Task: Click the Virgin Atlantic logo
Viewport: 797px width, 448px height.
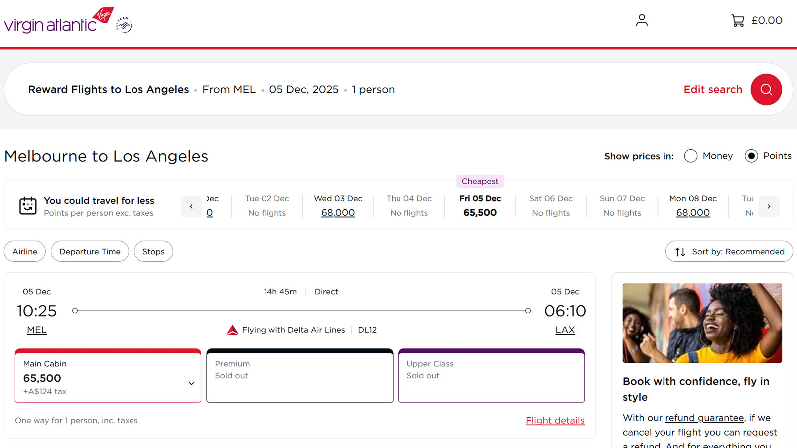Action: point(59,21)
